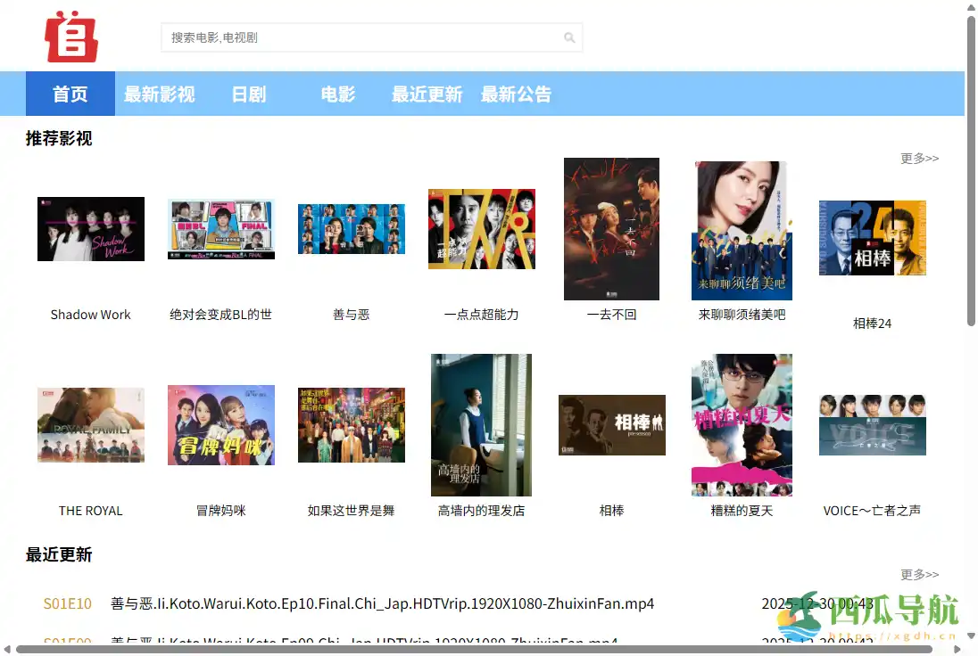Switch to the 最新影视 tab
The width and height of the screenshot is (978, 656).
pos(159,94)
